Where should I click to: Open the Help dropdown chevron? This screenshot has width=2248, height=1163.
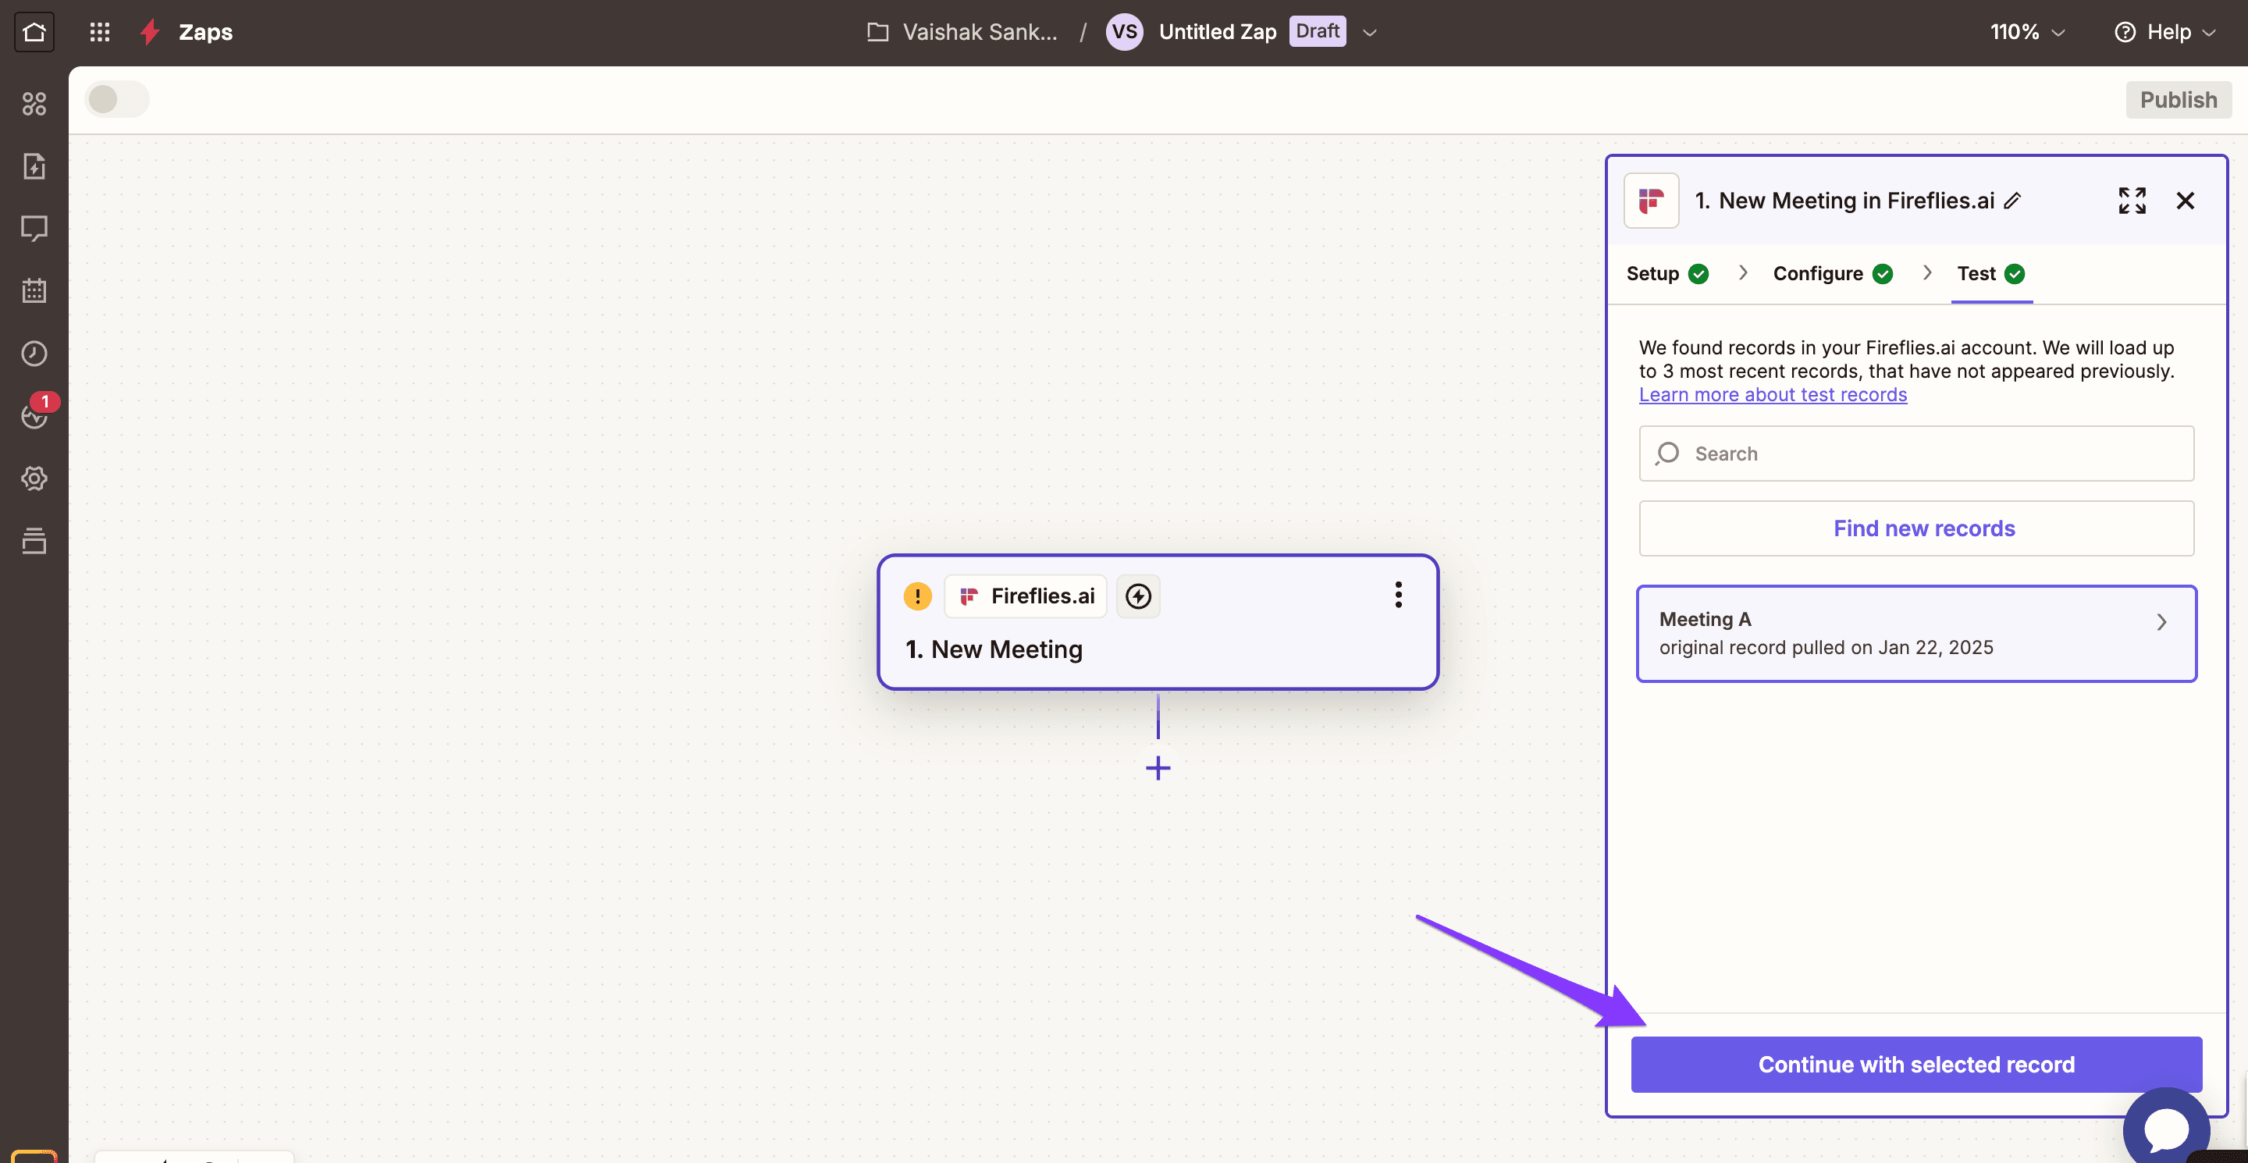(x=2209, y=33)
